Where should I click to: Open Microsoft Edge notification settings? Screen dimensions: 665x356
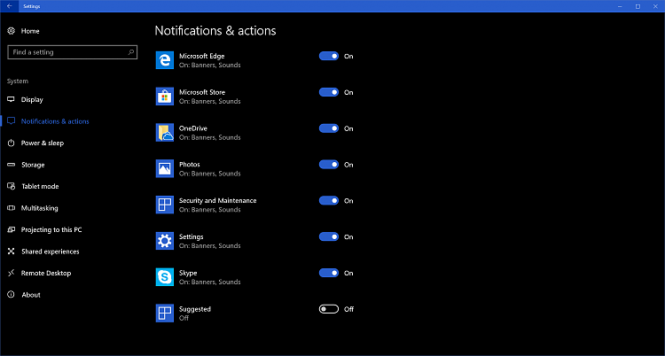(202, 56)
